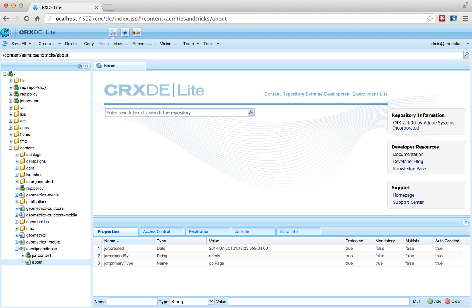472x308 pixels.
Task: Expand the jcr:content node
Action: pos(23,256)
